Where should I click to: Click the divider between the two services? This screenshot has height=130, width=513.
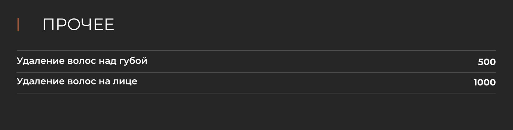[x=256, y=73]
